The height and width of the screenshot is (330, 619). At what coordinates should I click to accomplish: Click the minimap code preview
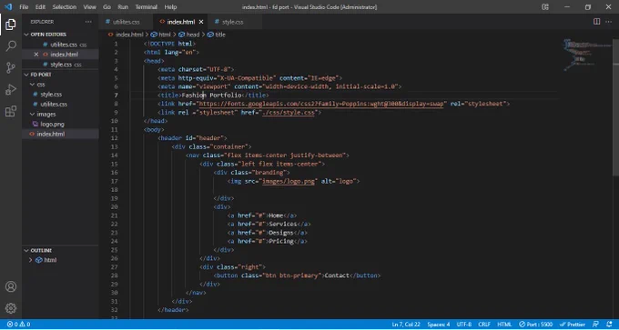pyautogui.click(x=587, y=55)
